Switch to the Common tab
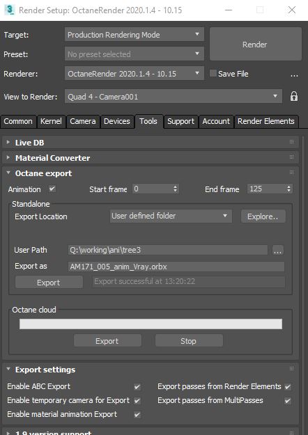The height and width of the screenshot is (435, 308). coord(18,122)
